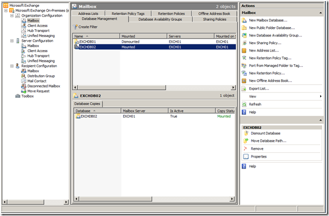Click the Properties icon for EXCHDB02
Screen dimensions: 329x216
[246, 157]
